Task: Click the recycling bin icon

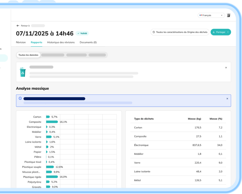Action: (x=23, y=72)
